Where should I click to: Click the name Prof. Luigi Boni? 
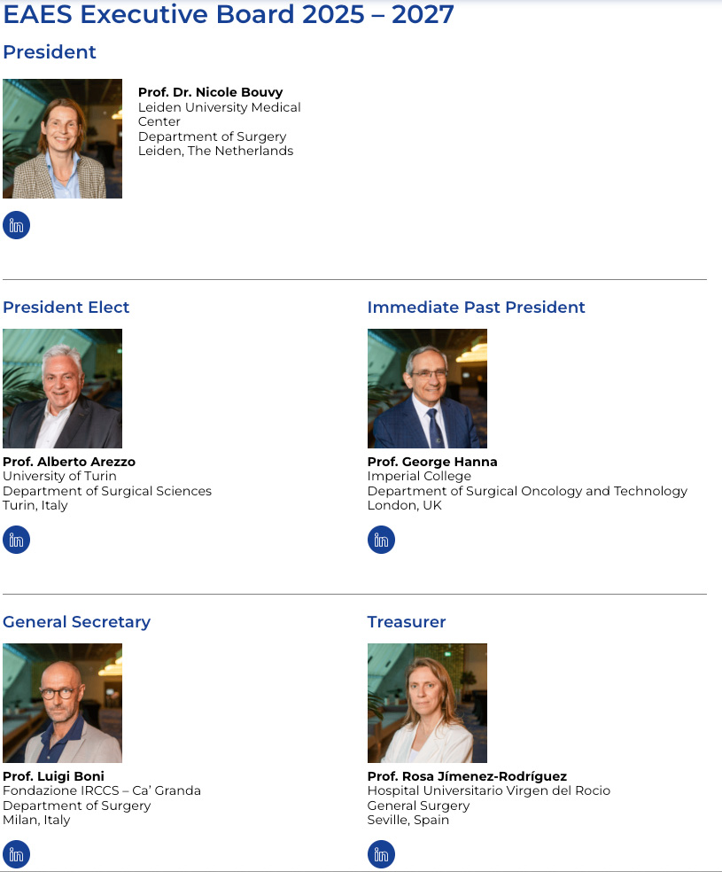[x=53, y=776]
